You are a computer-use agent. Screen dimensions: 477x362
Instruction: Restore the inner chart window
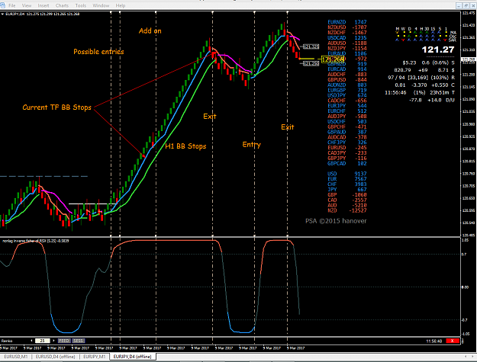466,5
